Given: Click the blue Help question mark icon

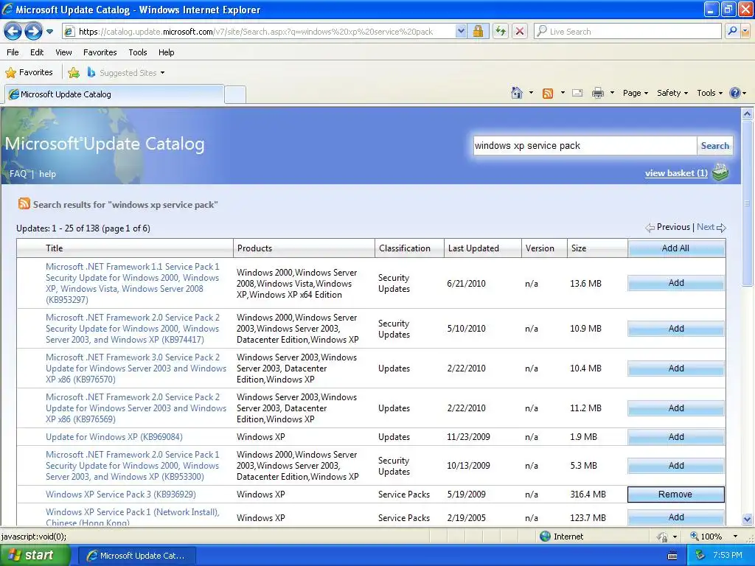Looking at the screenshot, I should coord(735,93).
